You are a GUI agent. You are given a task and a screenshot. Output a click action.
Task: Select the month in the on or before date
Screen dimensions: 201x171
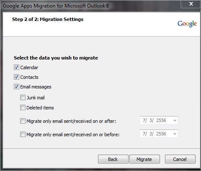(144, 134)
